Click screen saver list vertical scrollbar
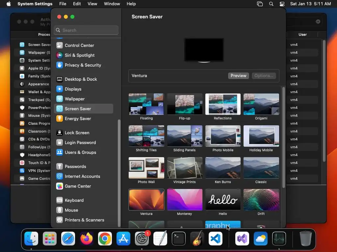Viewport: 337px width, 252px height. pyautogui.click(x=283, y=137)
